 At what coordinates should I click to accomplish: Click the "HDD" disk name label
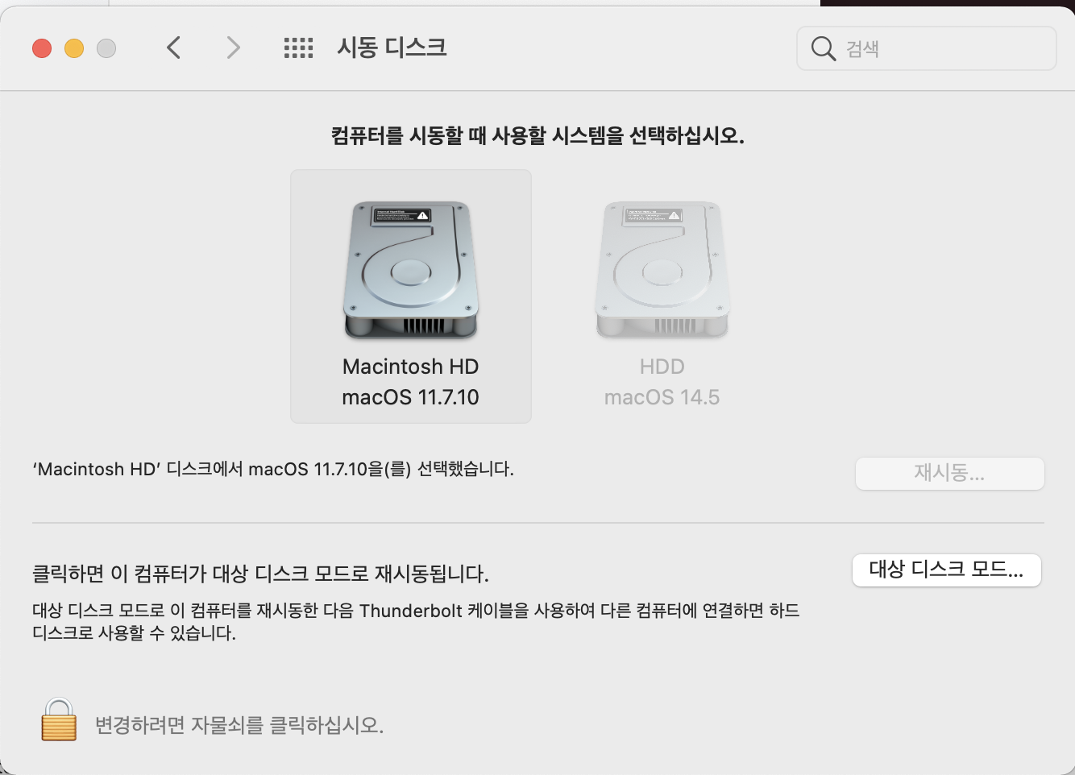(x=662, y=367)
